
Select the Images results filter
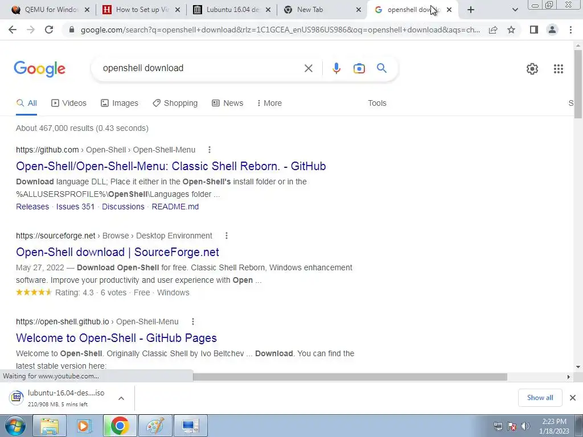point(120,104)
